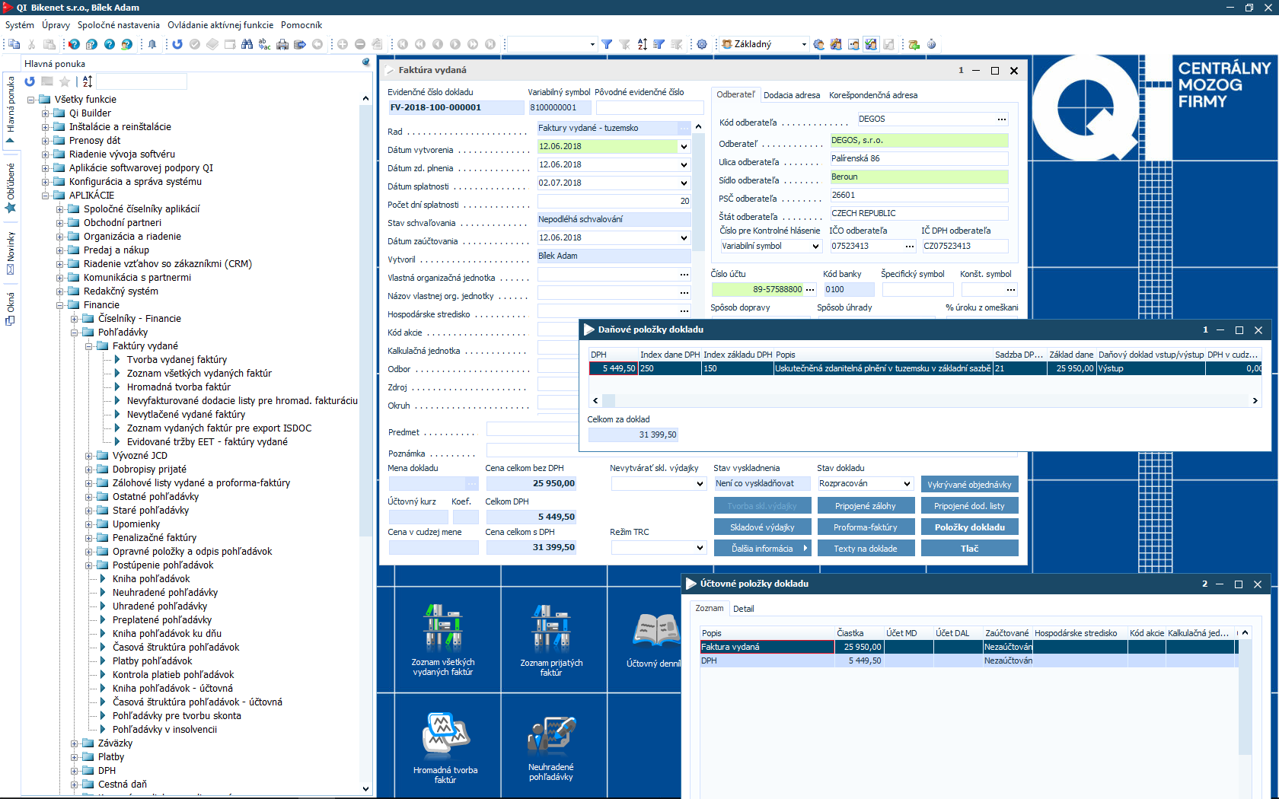Open the Spoločné nastavenia menu

(x=119, y=25)
